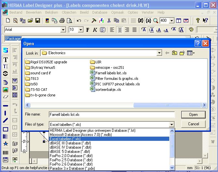Toggle bold text formatting
Screen dimensions: 218x172
pyautogui.click(x=88, y=30)
